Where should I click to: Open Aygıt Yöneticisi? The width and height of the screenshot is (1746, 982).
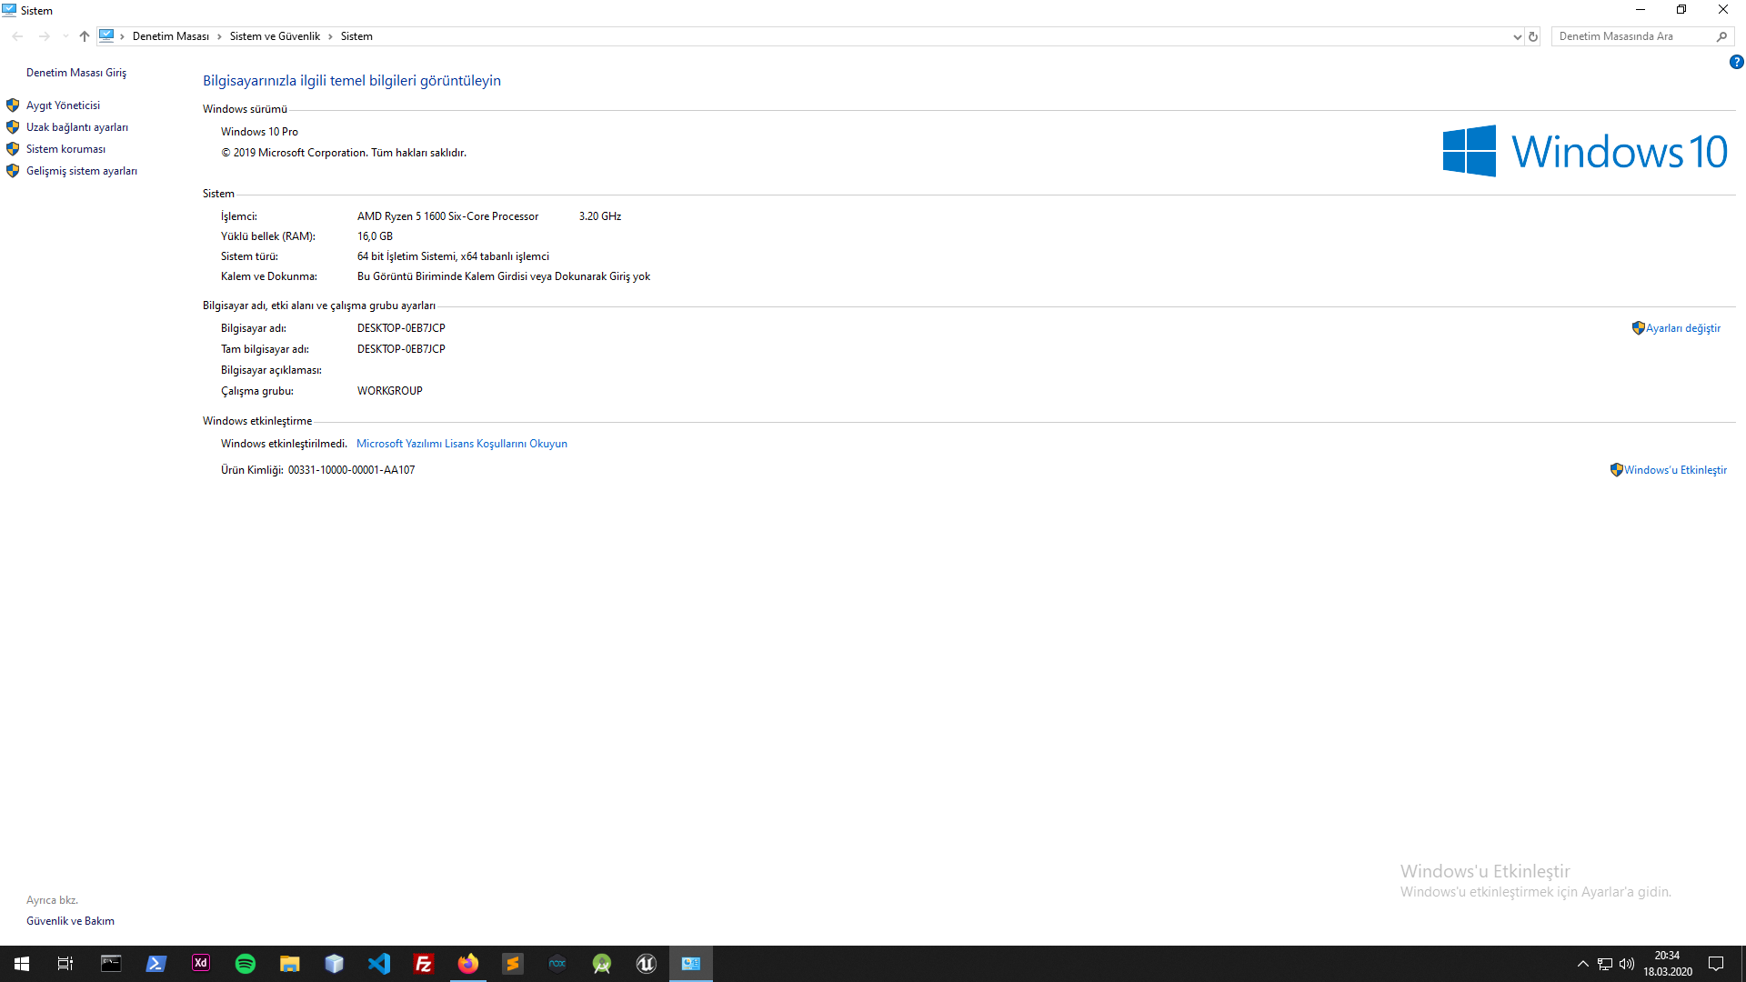[x=63, y=105]
